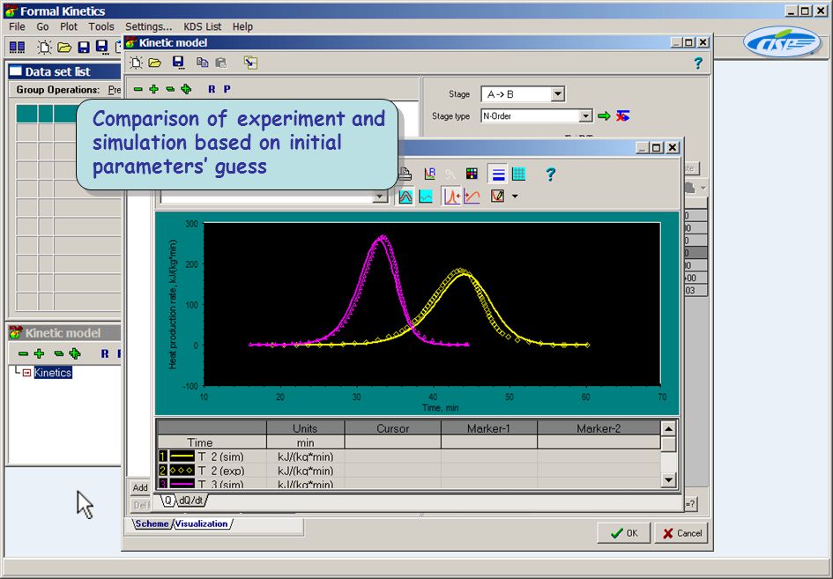Switch to the dQ/dt tab
This screenshot has height=579, width=833.
pos(191,501)
